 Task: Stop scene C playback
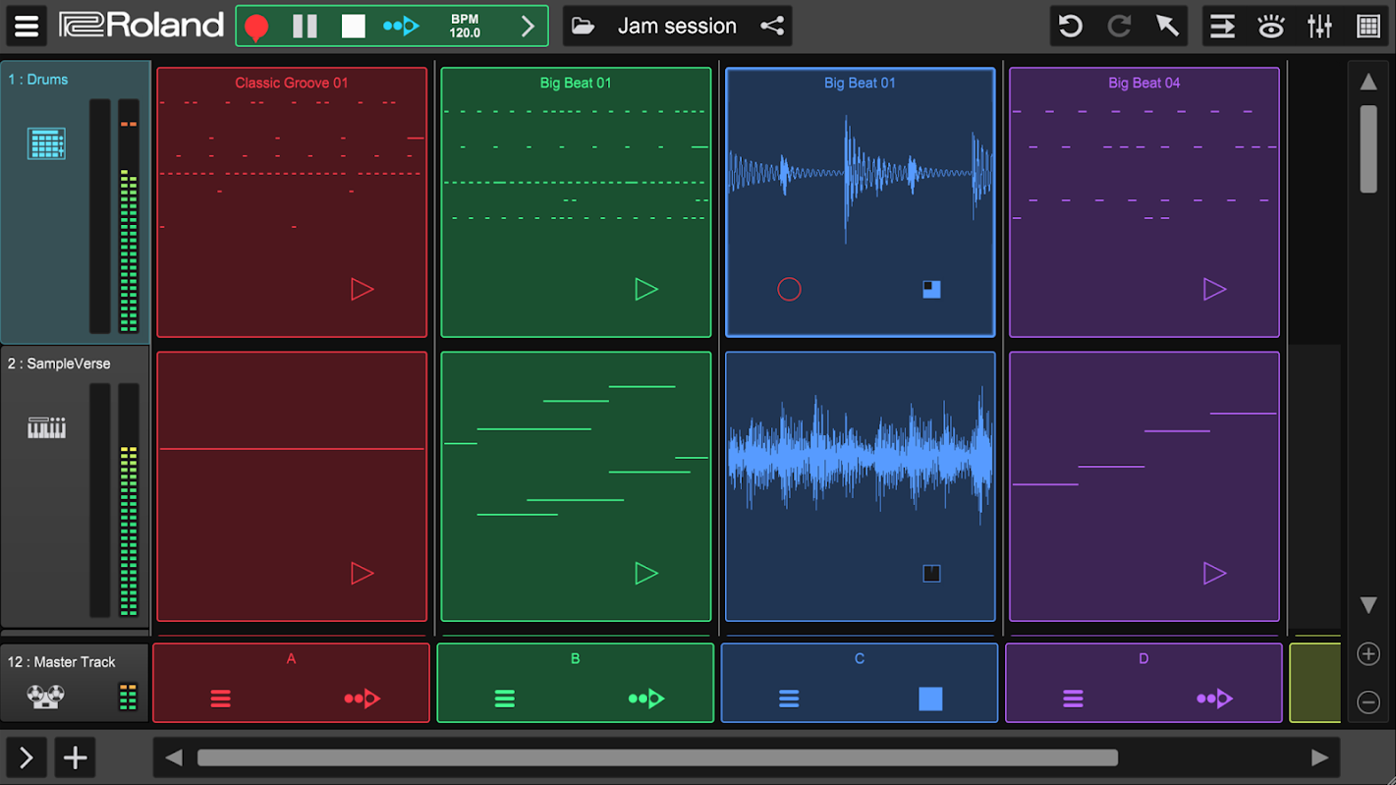click(930, 699)
